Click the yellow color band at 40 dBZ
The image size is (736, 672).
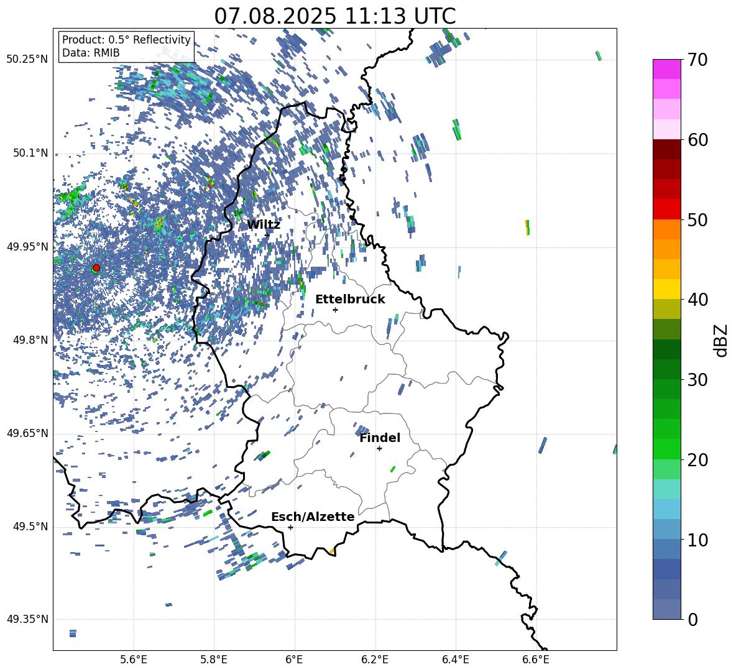point(666,289)
